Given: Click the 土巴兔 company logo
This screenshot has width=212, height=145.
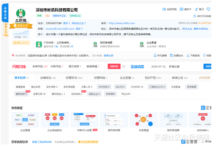Looking at the screenshot, I should pyautogui.click(x=21, y=16).
